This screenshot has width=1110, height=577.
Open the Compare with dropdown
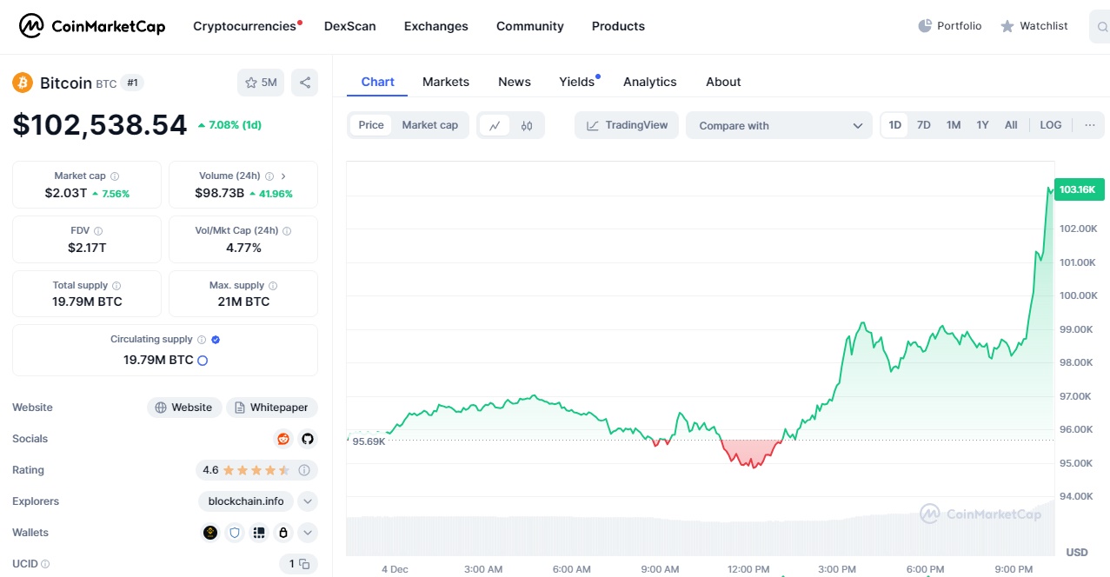pyautogui.click(x=779, y=125)
